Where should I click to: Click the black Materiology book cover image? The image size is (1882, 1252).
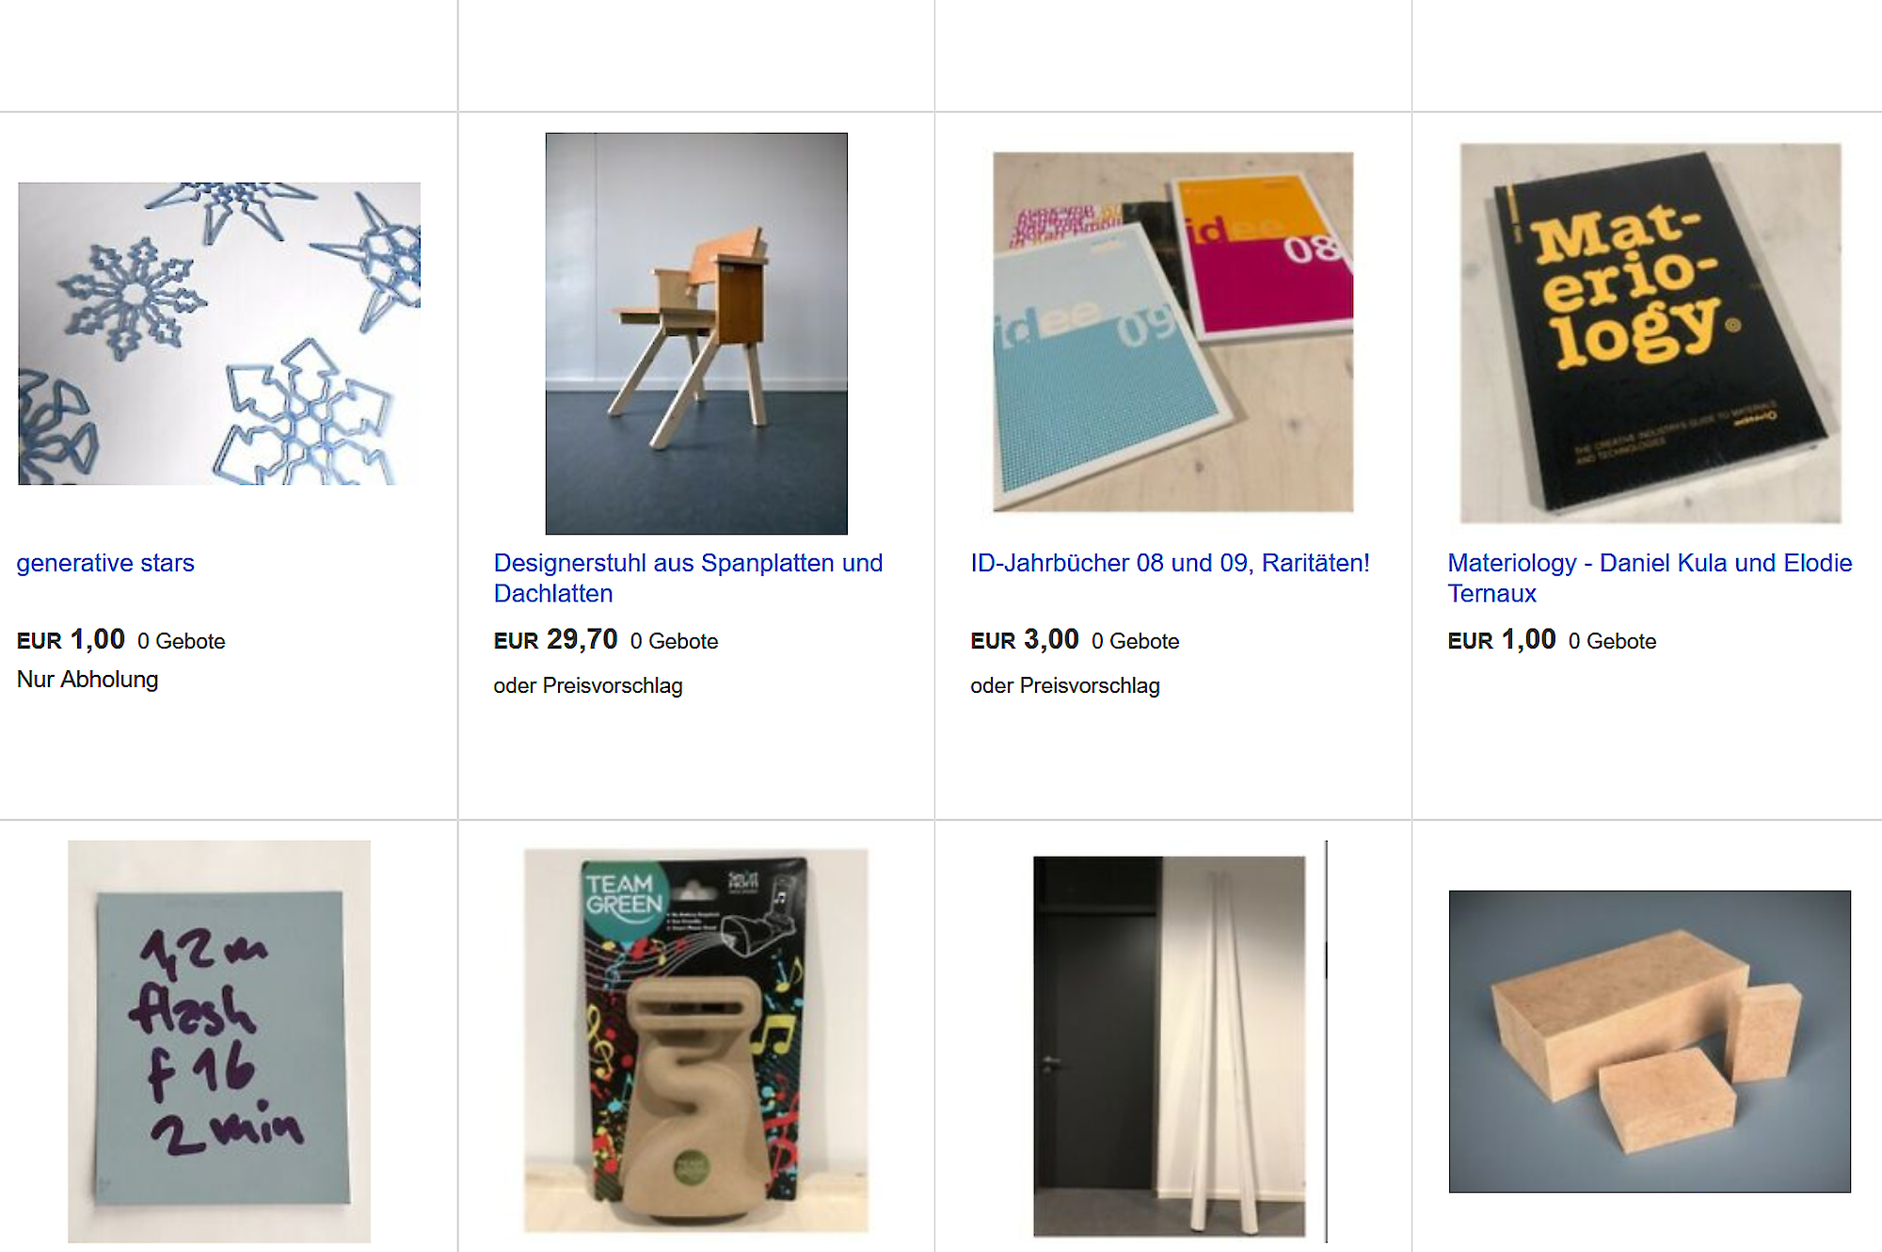point(1651,333)
